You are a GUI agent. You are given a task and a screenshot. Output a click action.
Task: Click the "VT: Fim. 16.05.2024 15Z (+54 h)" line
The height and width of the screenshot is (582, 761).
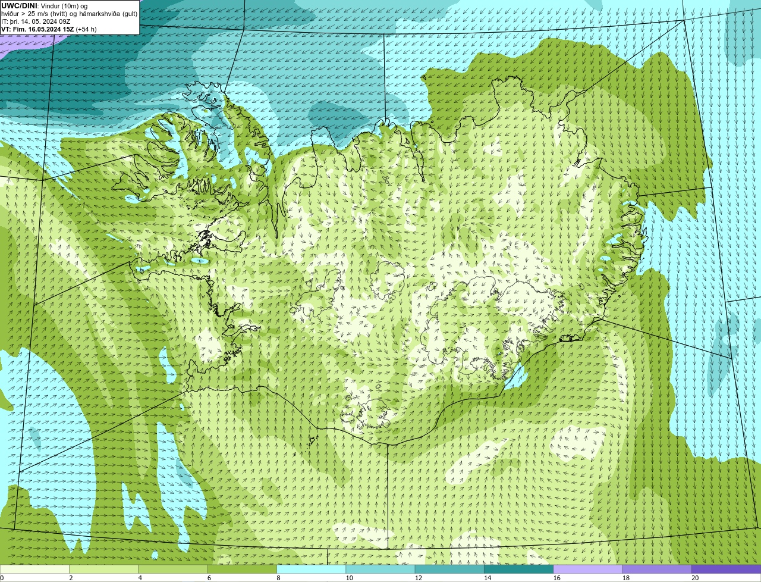click(x=49, y=29)
